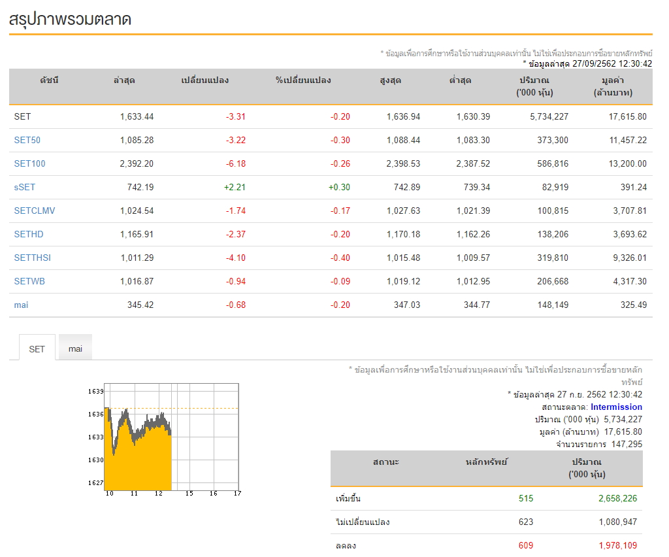Open the SET50 index link
The image size is (669, 557).
point(27,140)
